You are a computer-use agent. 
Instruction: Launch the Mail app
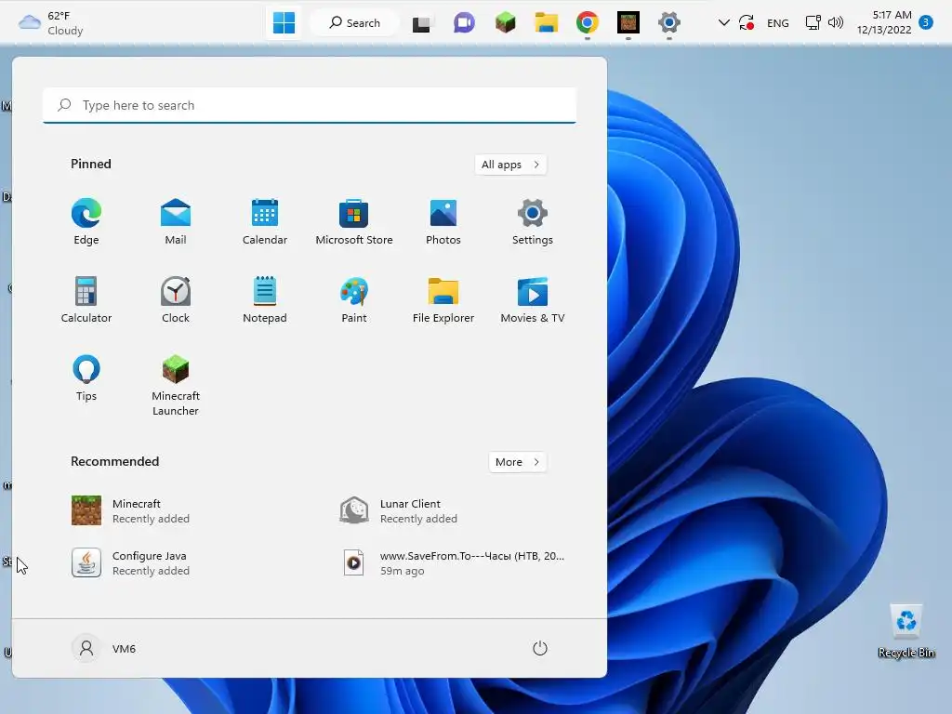point(176,221)
